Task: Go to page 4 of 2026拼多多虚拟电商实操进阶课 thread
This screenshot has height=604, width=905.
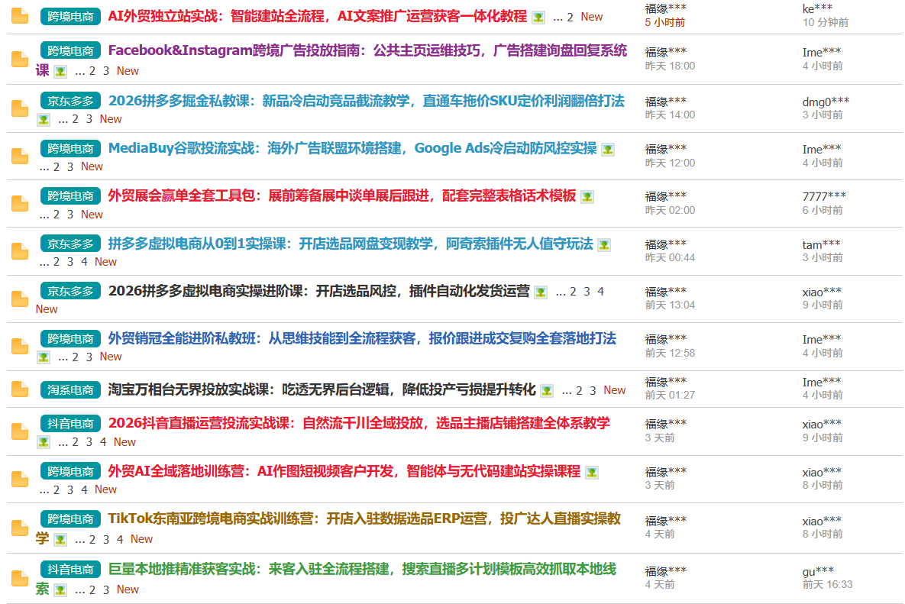Action: pyautogui.click(x=601, y=292)
